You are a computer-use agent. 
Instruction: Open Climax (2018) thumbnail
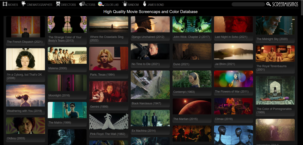click(x=233, y=106)
